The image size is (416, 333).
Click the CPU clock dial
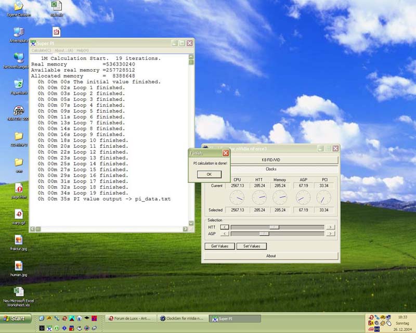237,198
